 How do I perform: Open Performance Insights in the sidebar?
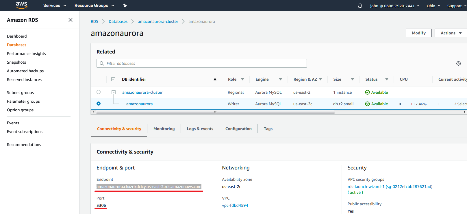pyautogui.click(x=27, y=53)
